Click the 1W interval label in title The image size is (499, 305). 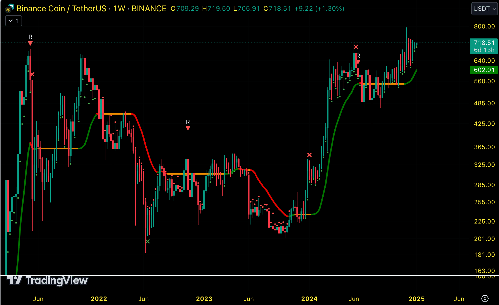(x=119, y=8)
